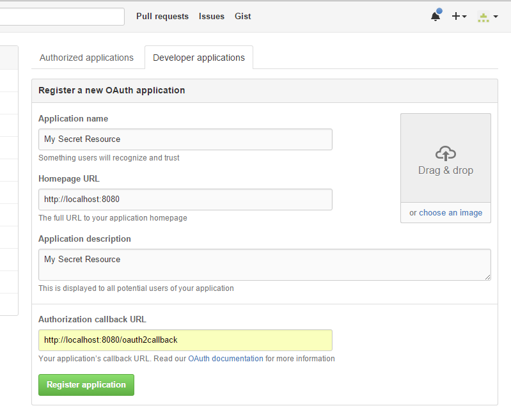Open the user avatar dropdown menu
This screenshot has height=415, width=511.
coord(487,17)
